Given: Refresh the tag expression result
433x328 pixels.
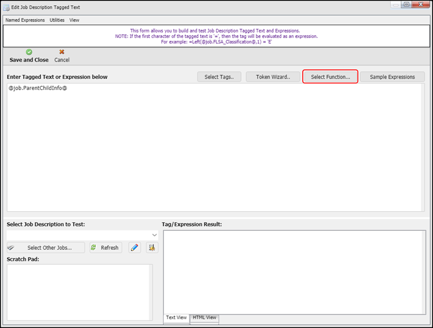Looking at the screenshot, I should point(104,247).
